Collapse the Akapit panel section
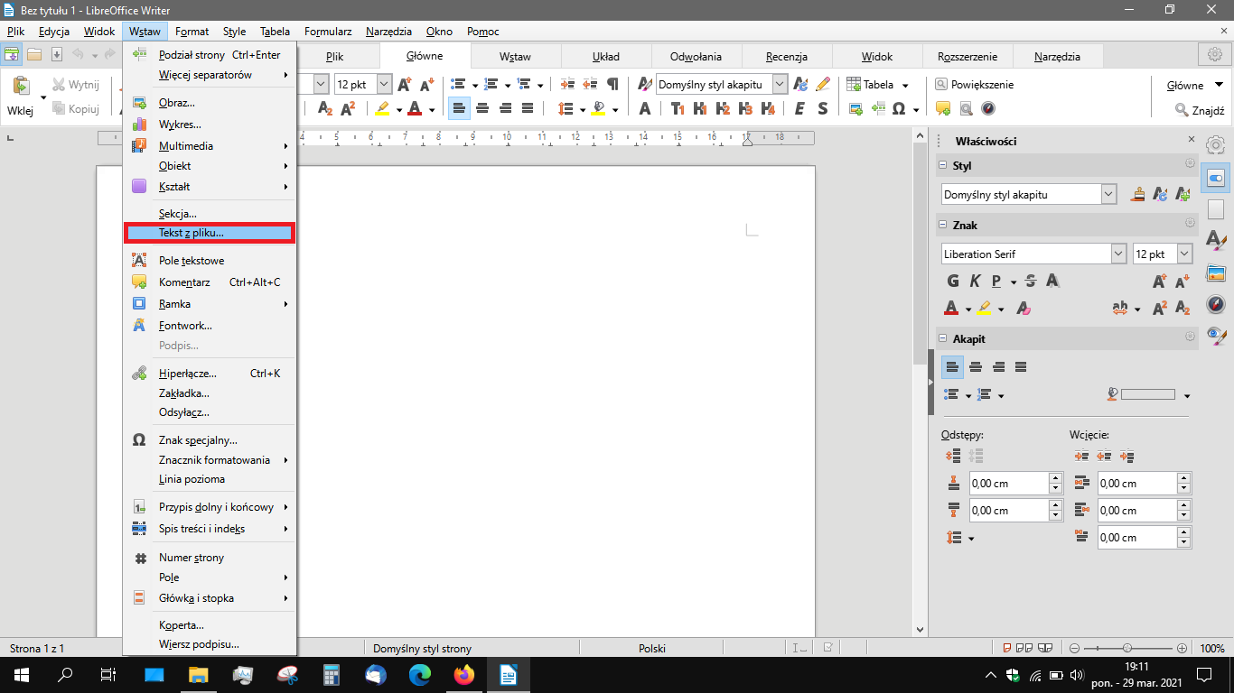 click(x=942, y=338)
